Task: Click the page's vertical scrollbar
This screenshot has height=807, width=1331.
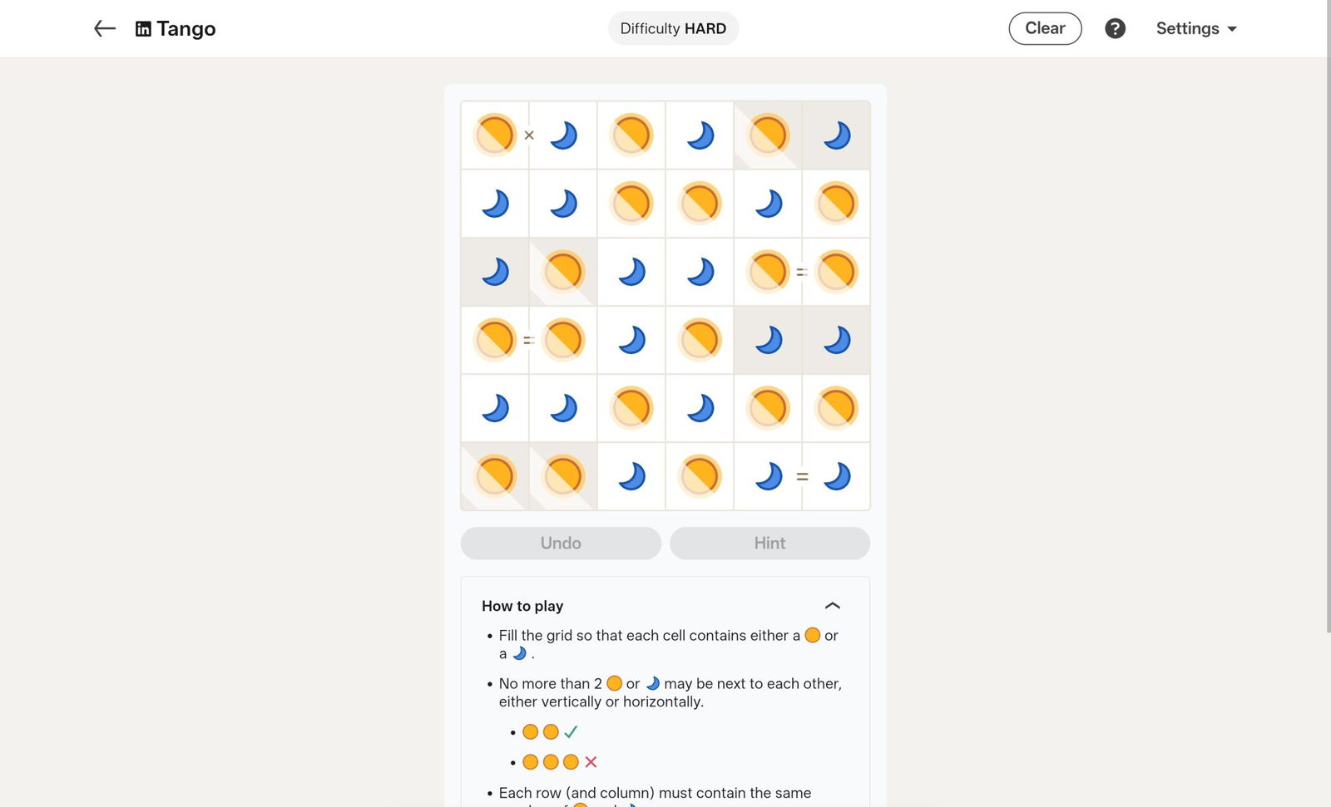Action: point(1329,332)
